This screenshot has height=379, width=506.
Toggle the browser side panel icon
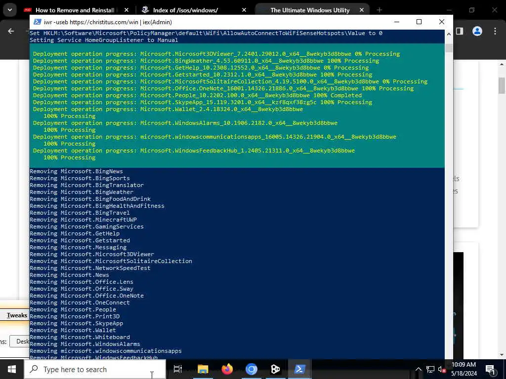click(x=460, y=31)
